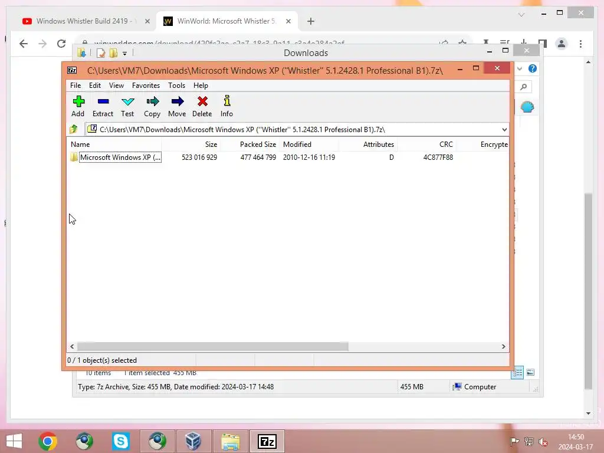Reload the page in Chrome
The height and width of the screenshot is (453, 604).
tap(61, 44)
